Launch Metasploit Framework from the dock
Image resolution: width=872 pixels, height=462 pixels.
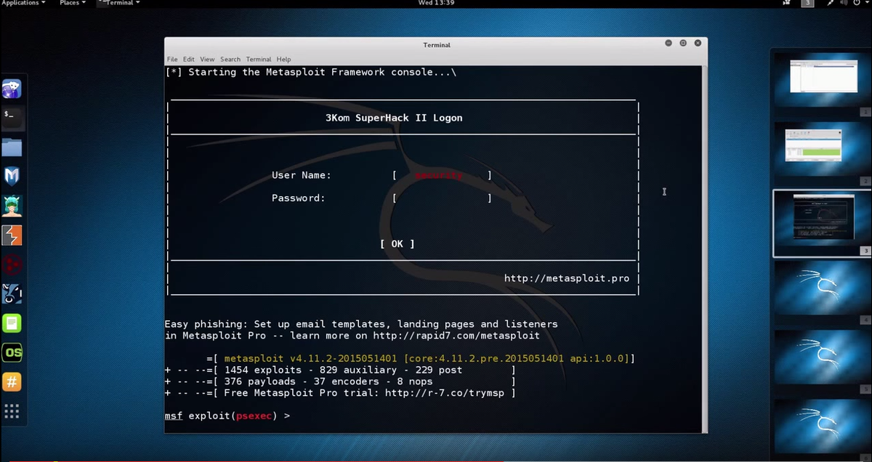[12, 177]
